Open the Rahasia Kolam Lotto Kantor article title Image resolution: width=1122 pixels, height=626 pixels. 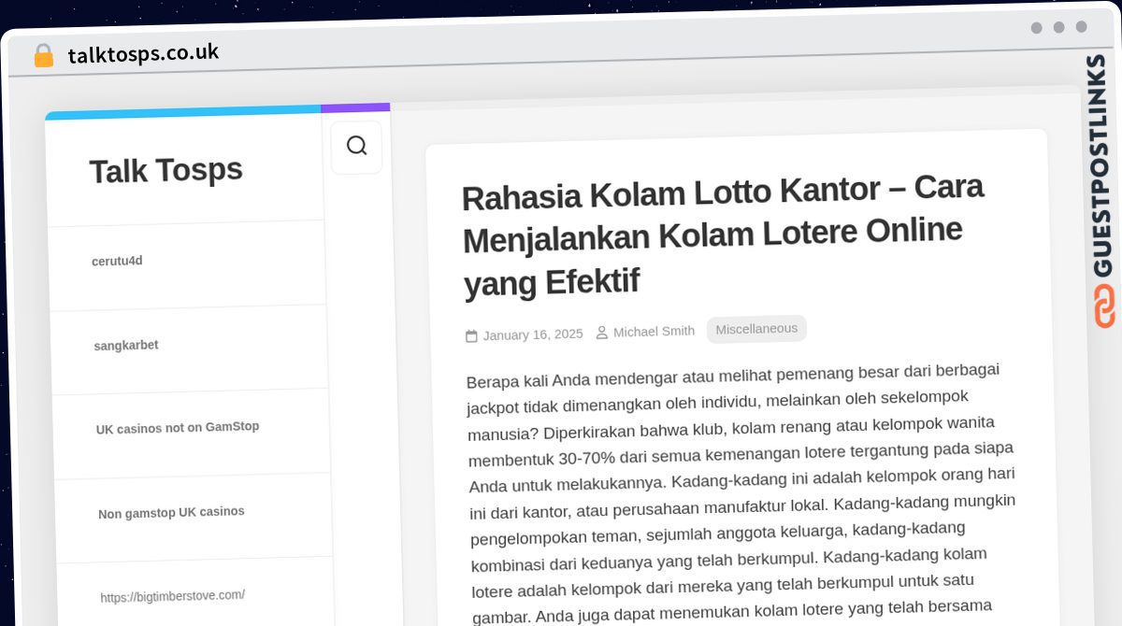point(722,235)
